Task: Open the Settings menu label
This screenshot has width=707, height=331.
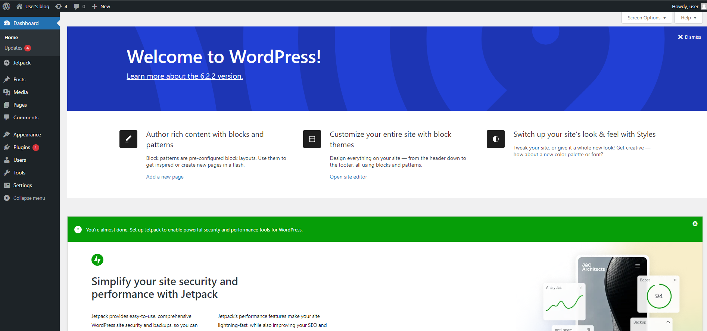Action: [23, 185]
